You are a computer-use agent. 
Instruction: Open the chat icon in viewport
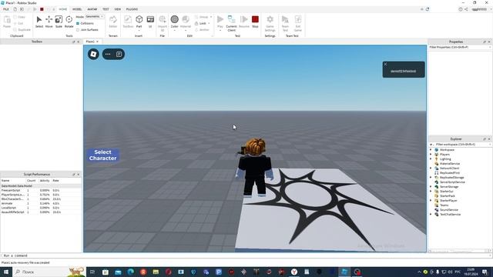(119, 54)
